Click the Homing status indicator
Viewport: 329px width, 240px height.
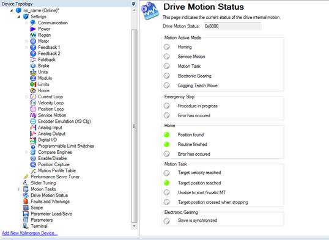(x=166, y=47)
